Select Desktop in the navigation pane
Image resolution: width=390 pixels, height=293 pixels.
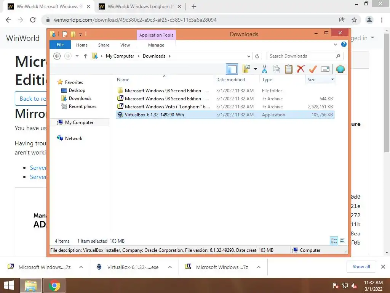click(77, 90)
